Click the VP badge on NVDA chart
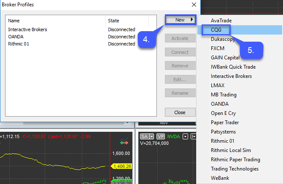This screenshot has height=184, width=283. (x=160, y=136)
